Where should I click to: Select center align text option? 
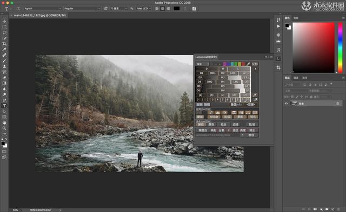coord(163,9)
